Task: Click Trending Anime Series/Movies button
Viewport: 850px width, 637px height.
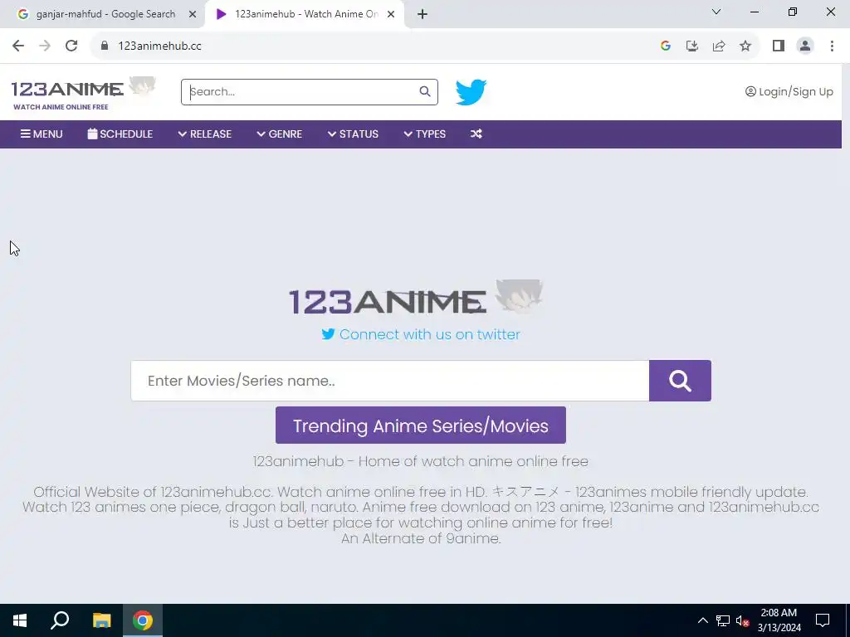Action: tap(420, 425)
